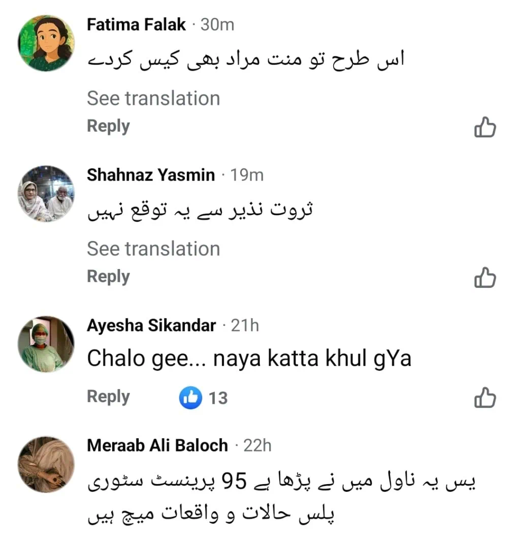Screen dimensions: 520x540
Task: See translation of Fatima Falak's comment
Action: (153, 99)
